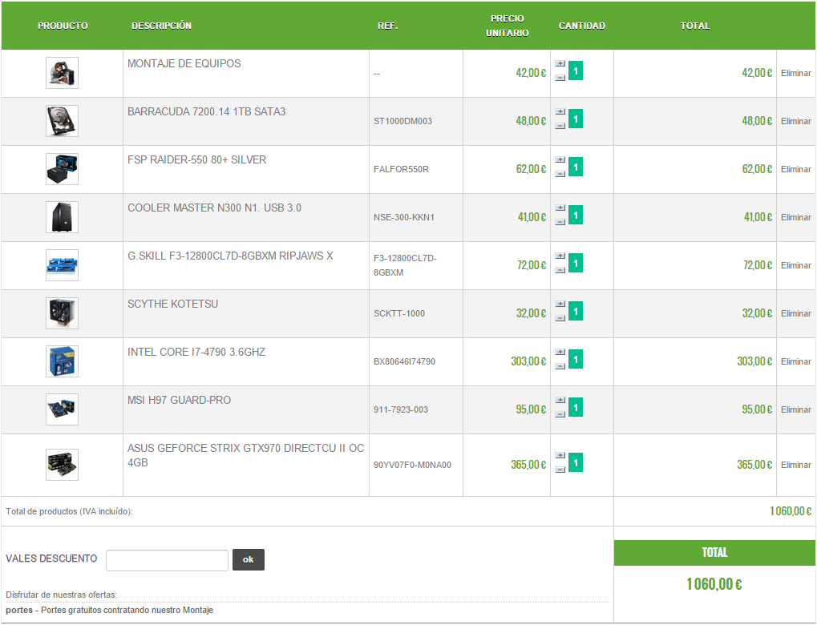Click Eliminar for SCYTHE KOTETSU row
The image size is (817, 625).
click(x=795, y=313)
